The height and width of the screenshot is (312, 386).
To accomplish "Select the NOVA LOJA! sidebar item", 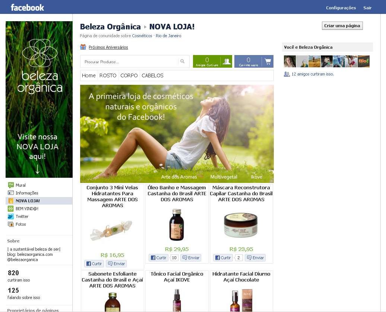I will click(39, 201).
